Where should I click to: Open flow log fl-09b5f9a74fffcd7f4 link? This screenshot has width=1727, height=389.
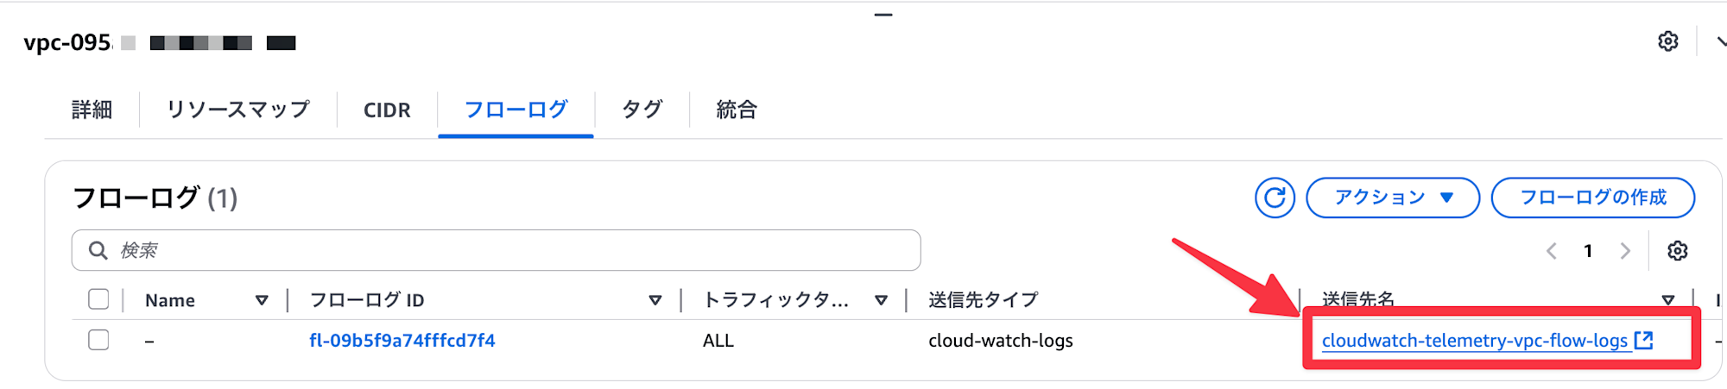402,341
